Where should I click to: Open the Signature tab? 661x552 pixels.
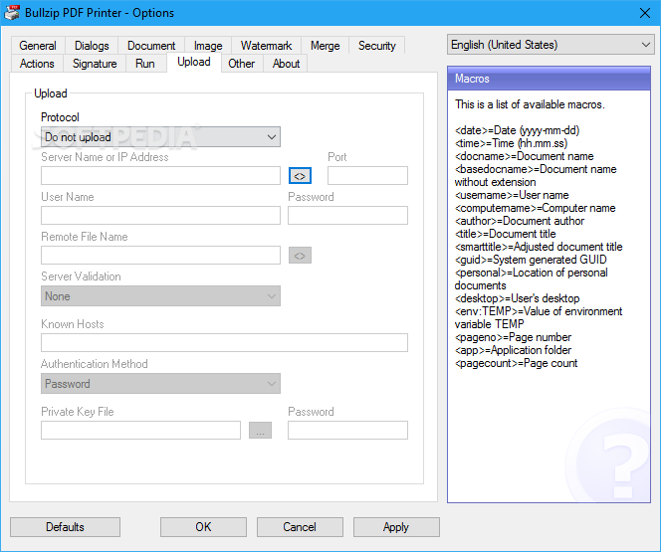pyautogui.click(x=95, y=64)
